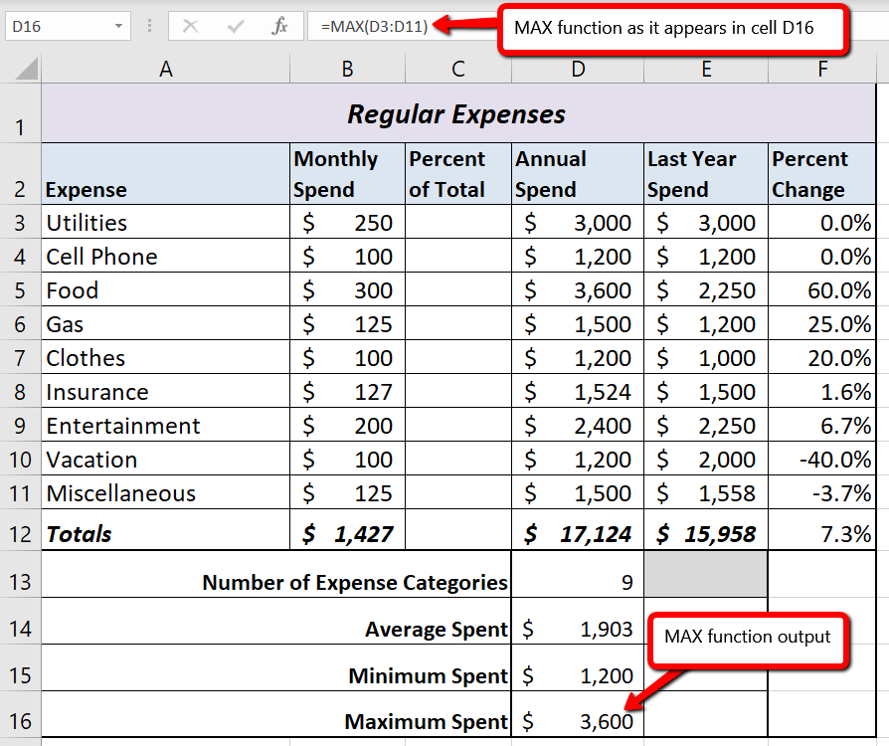Click the Gas cell
889x746 pixels.
[x=165, y=323]
